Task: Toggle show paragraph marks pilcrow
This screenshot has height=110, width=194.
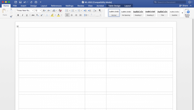Action: 100,11
